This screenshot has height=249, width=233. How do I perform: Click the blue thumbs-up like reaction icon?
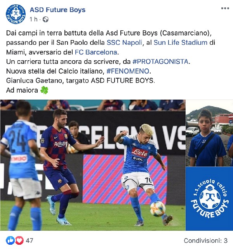pyautogui.click(x=10, y=240)
